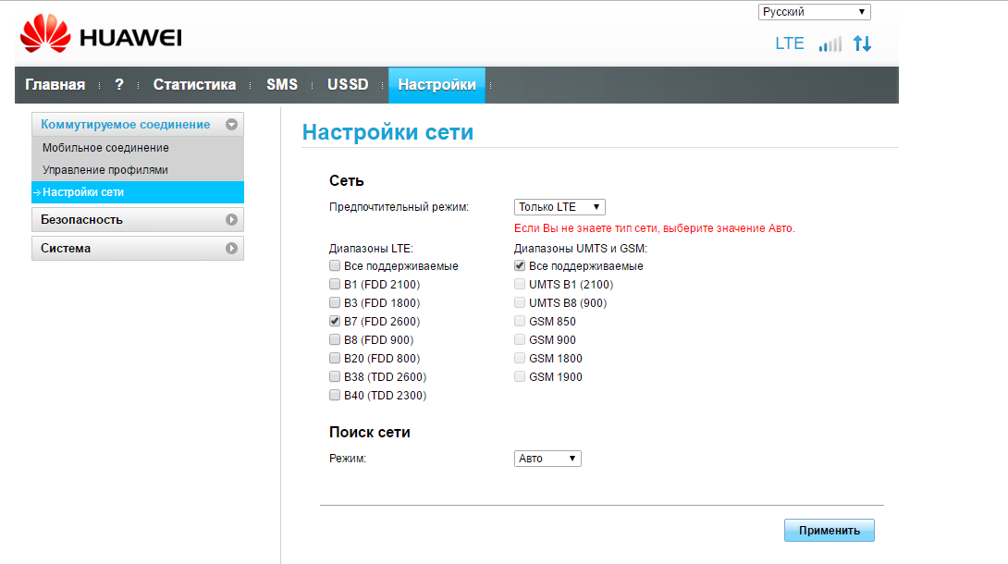This screenshot has height=564, width=1008.
Task: Open the help question mark tab
Action: (x=119, y=85)
